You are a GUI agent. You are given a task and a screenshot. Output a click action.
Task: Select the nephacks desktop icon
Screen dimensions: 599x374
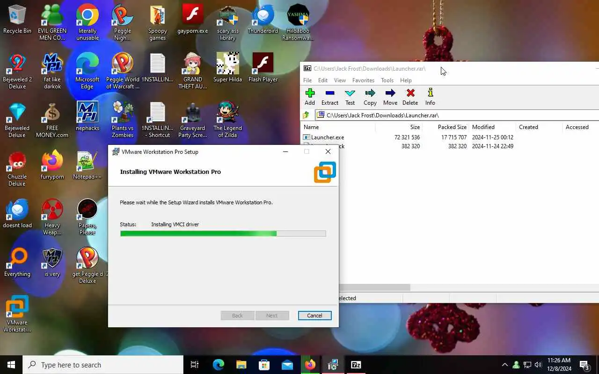(x=88, y=116)
